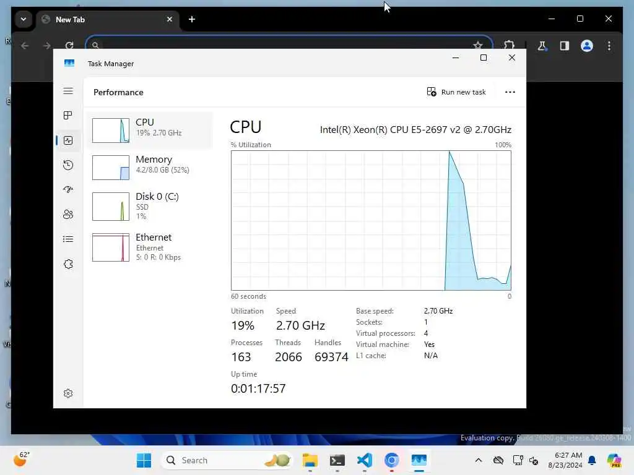Open Visual Studio Code from taskbar
Viewport: 634px width, 475px height.
tap(365, 460)
